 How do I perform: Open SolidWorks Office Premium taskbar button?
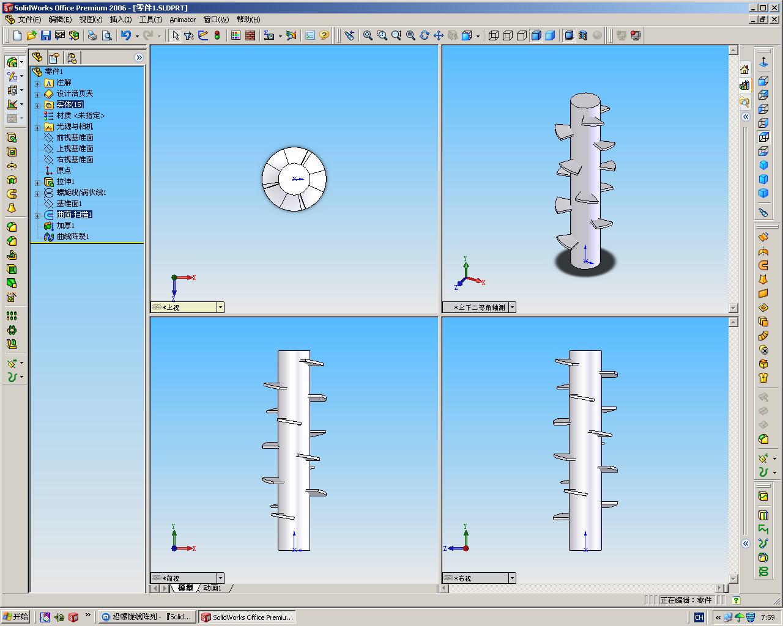(248, 617)
